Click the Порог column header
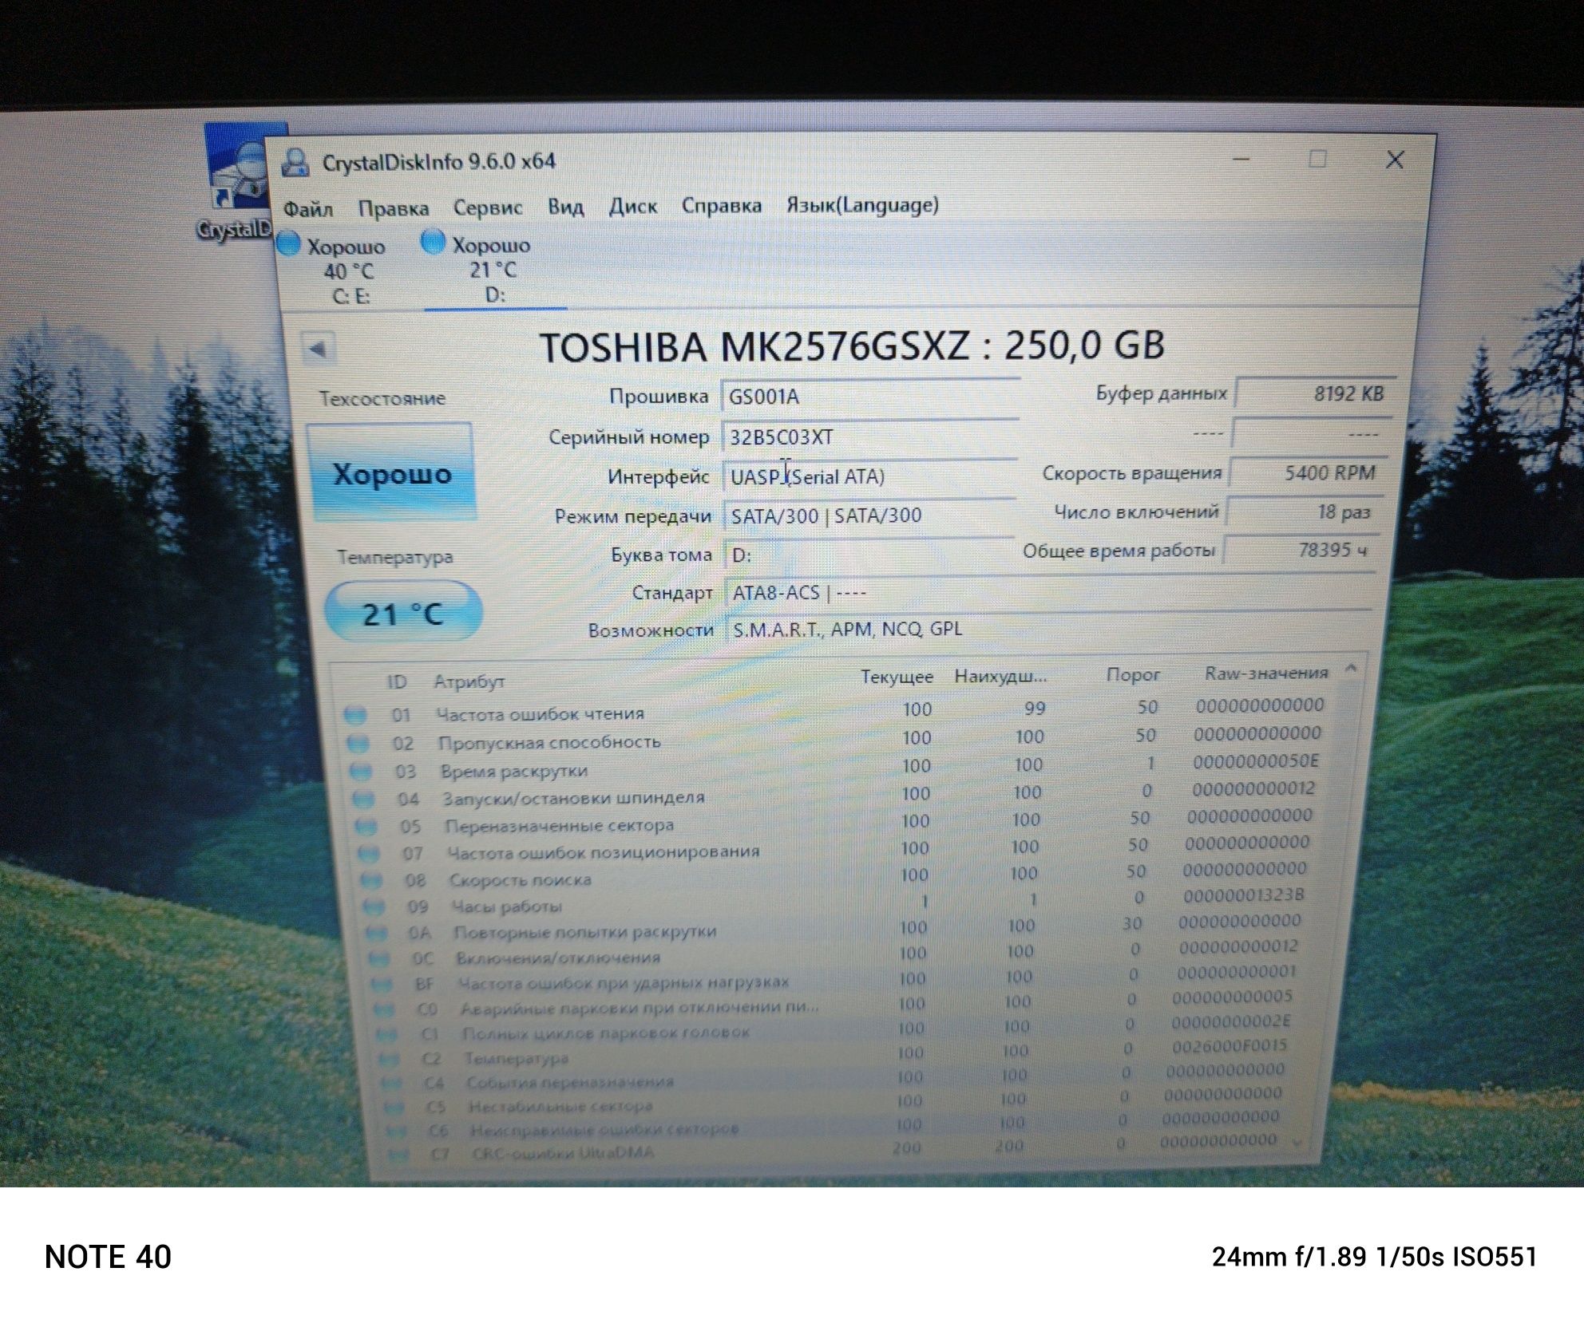 1133,674
